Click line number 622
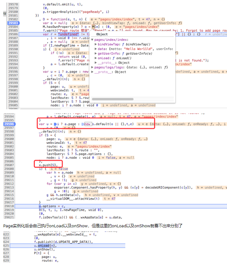 tap(6, 234)
